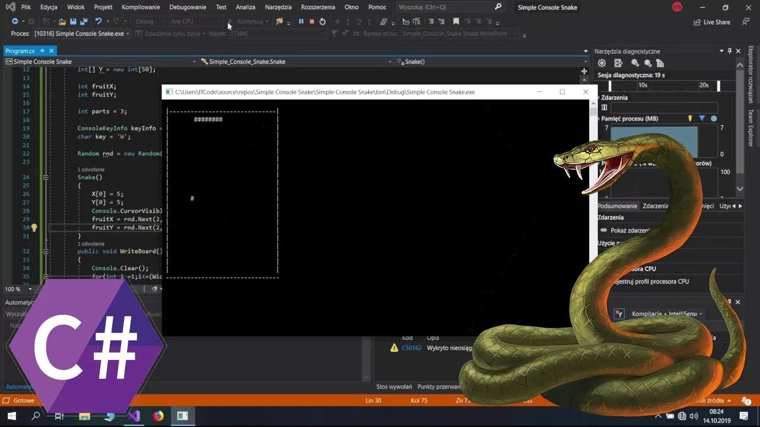The width and height of the screenshot is (760, 427).
Task: Collapse the Snake() constructor outline at line 24
Action: 46,177
